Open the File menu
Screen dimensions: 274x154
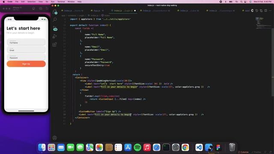pos(17,2)
